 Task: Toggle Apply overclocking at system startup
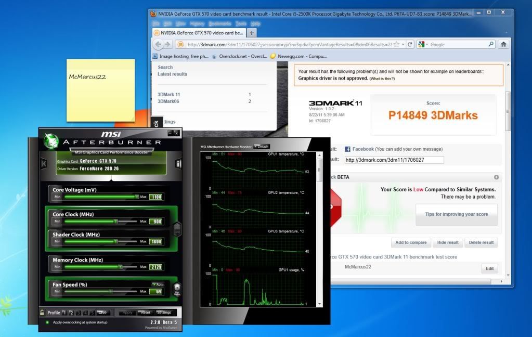tap(47, 322)
